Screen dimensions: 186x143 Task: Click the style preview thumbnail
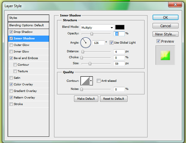(x=165, y=55)
